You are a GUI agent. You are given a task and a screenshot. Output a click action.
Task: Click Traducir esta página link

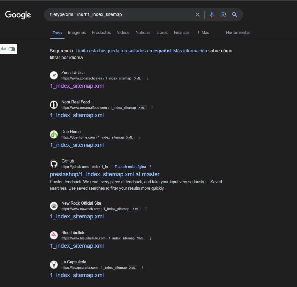pyautogui.click(x=130, y=167)
